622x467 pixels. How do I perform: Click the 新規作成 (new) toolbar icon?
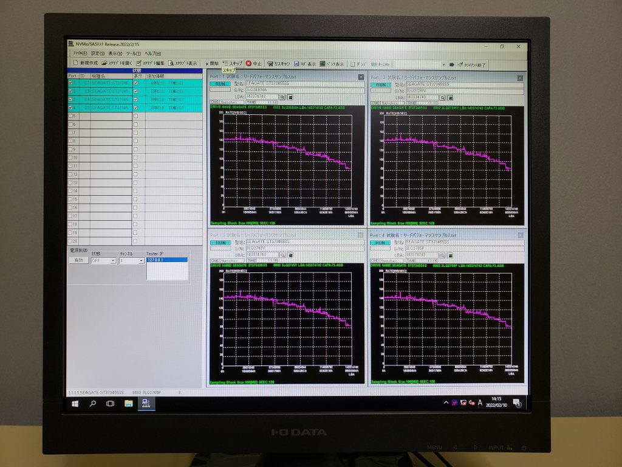tap(76, 63)
